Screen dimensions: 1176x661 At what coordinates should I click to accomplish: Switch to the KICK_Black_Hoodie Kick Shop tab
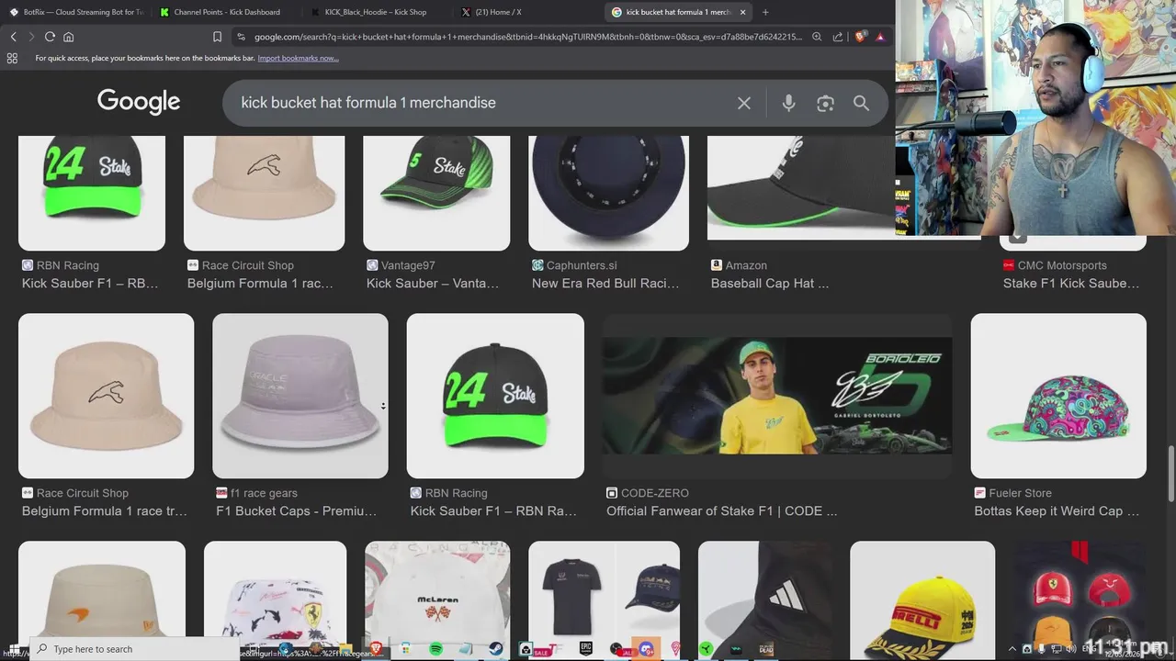click(x=376, y=12)
